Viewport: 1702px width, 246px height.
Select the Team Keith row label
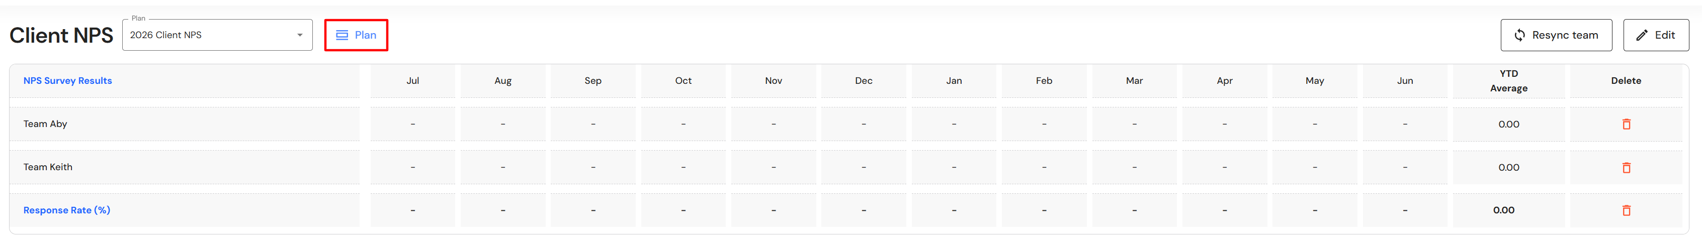coord(48,168)
